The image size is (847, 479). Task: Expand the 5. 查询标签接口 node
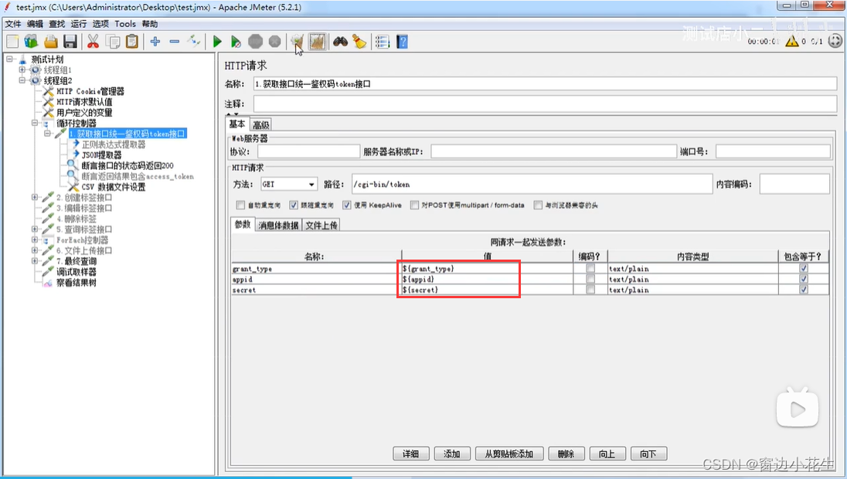click(x=35, y=229)
